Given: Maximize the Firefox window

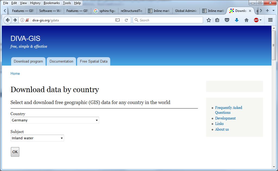Looking at the screenshot, I should click(x=260, y=3).
